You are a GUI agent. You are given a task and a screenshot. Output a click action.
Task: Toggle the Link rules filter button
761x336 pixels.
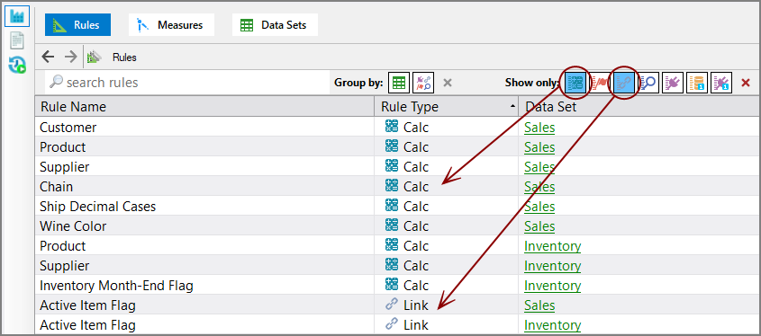coord(624,83)
